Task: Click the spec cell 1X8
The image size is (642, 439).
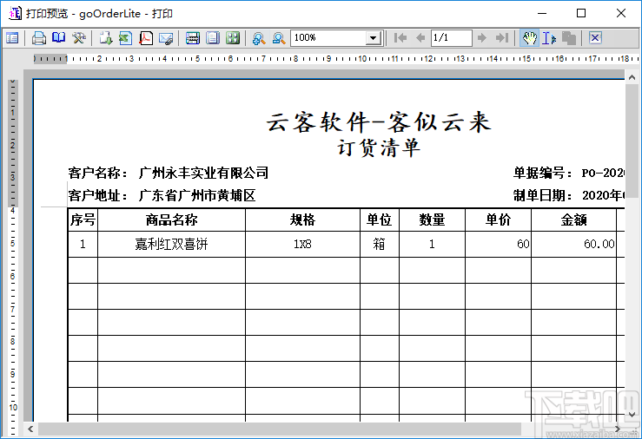Action: (x=302, y=244)
